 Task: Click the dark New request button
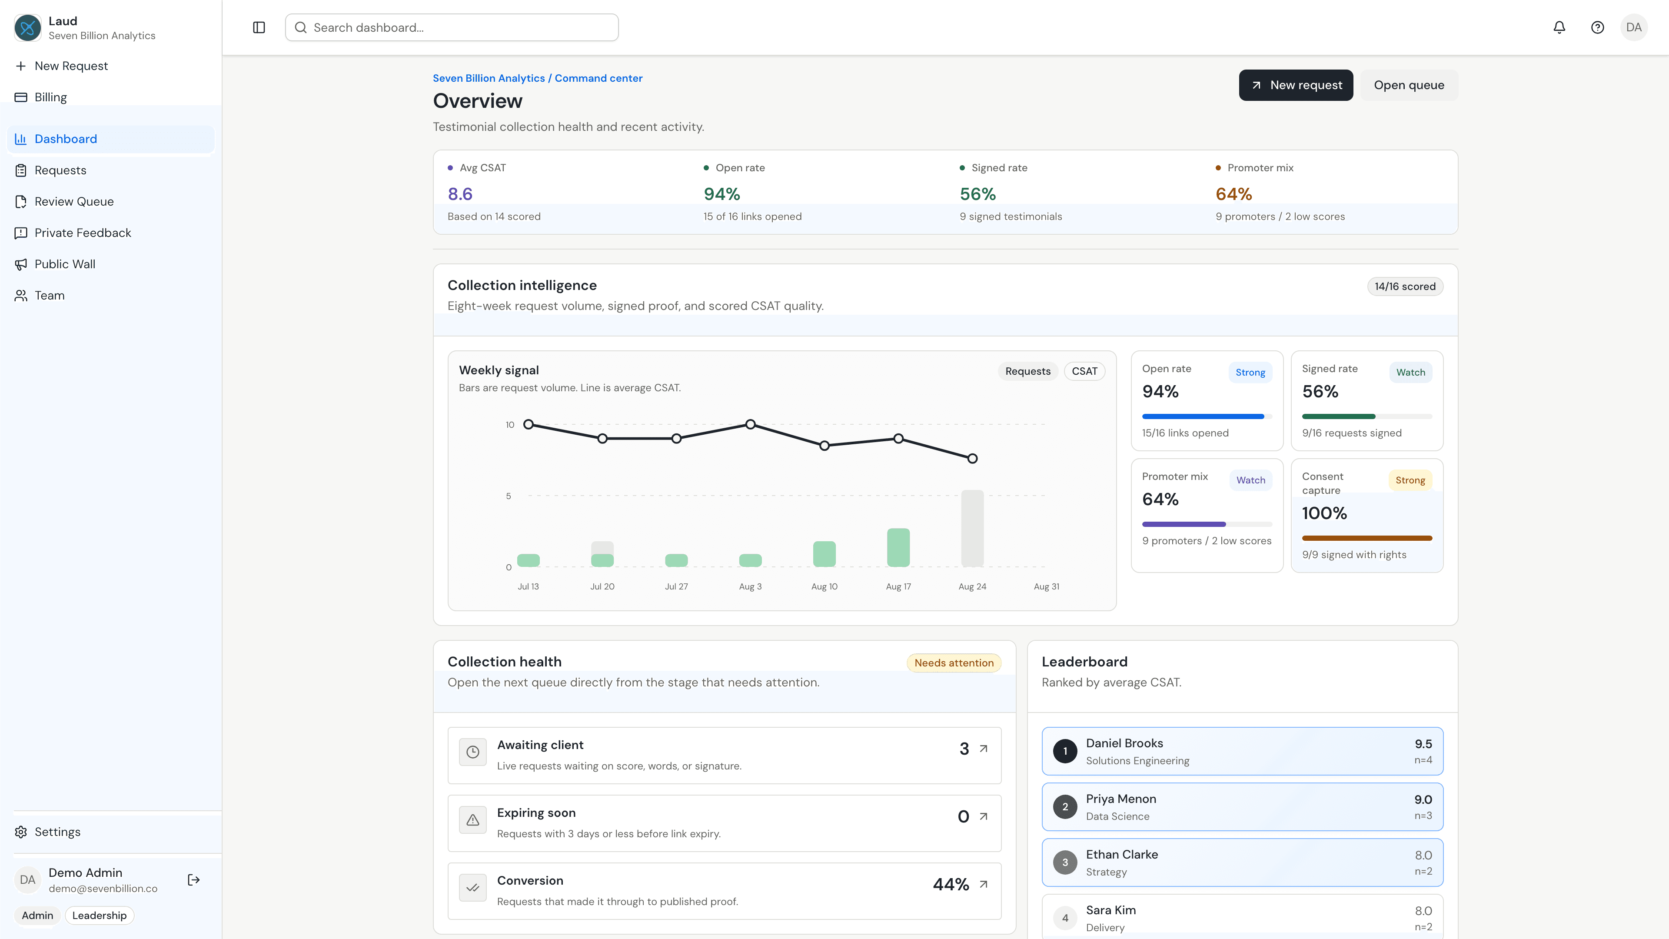click(x=1296, y=85)
